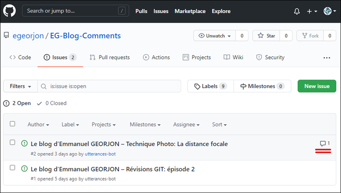The height and width of the screenshot is (193, 341).
Task: Open the comment count on issue #2
Action: coord(325,143)
